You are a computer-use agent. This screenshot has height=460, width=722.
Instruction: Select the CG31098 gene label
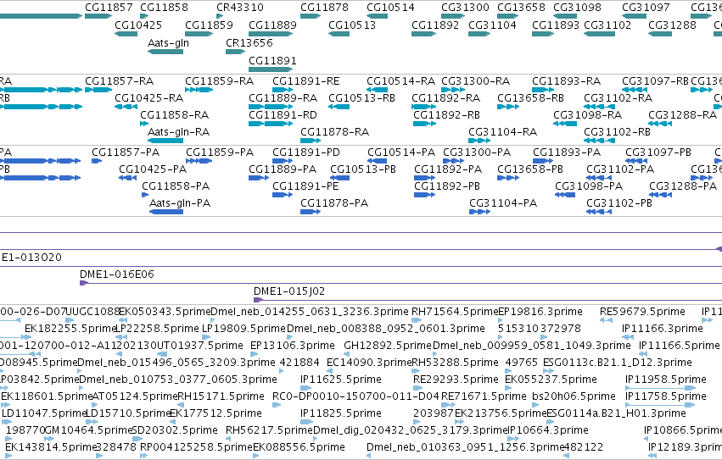577,8
